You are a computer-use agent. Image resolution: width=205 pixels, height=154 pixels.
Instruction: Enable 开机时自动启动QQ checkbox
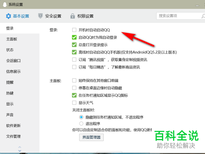pyautogui.click(x=74, y=30)
